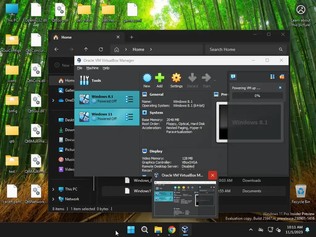Click the green Add VM icon

point(160,81)
